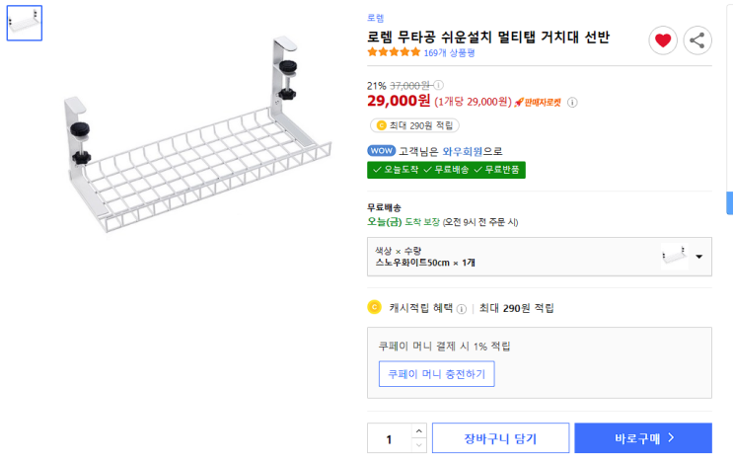Click the share icon button
This screenshot has height=464, width=733.
(x=697, y=40)
